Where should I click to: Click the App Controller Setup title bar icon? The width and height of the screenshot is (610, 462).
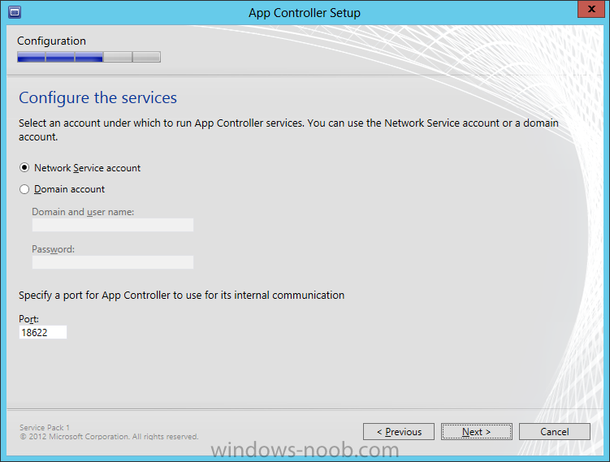click(x=15, y=12)
